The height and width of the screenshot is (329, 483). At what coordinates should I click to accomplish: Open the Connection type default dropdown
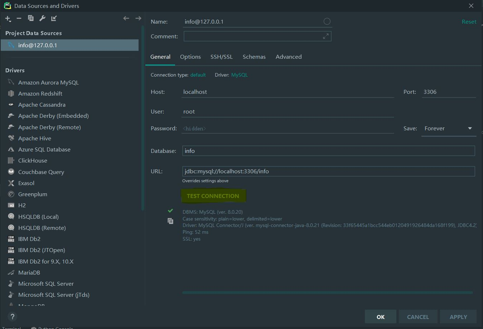(198, 75)
